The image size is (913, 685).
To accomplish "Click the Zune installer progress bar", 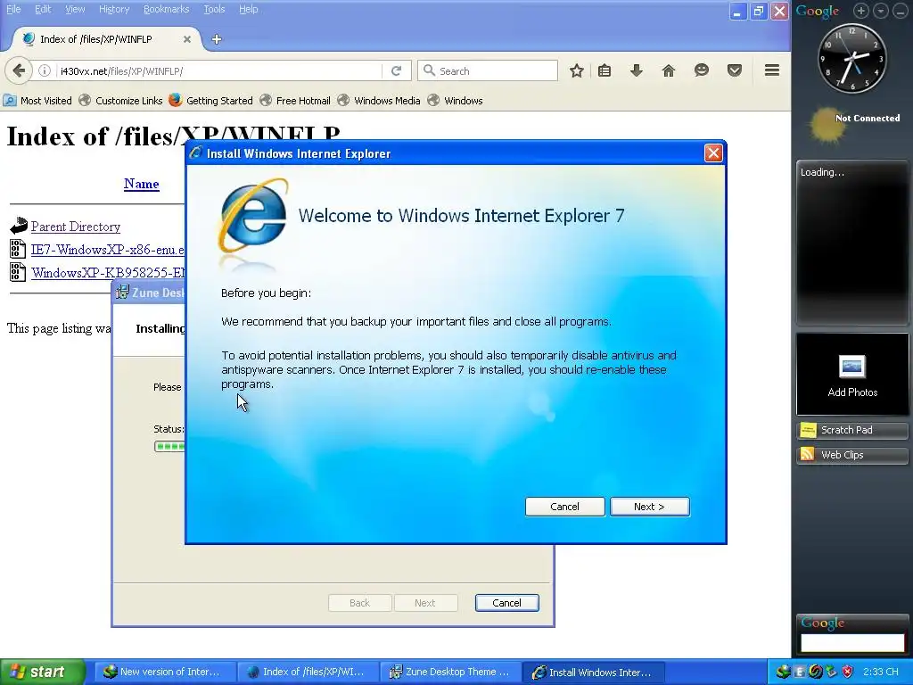I will [x=169, y=447].
